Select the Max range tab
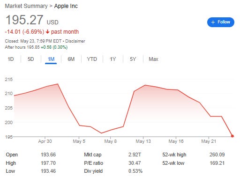Image resolution: width=240 pixels, height=177 pixels. click(153, 59)
